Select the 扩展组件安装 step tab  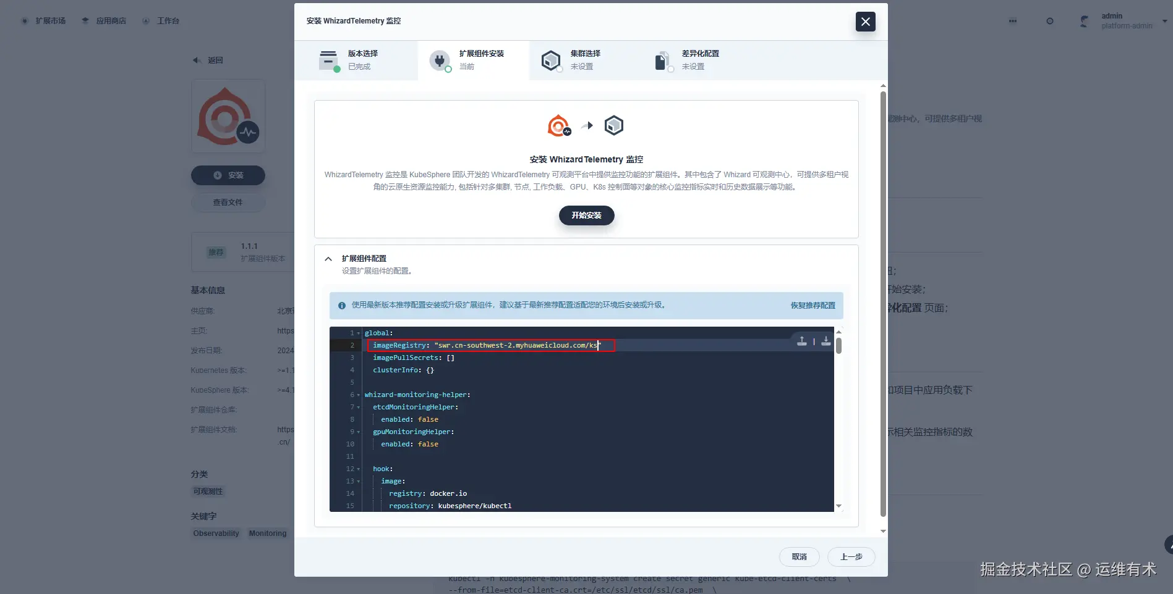474,60
